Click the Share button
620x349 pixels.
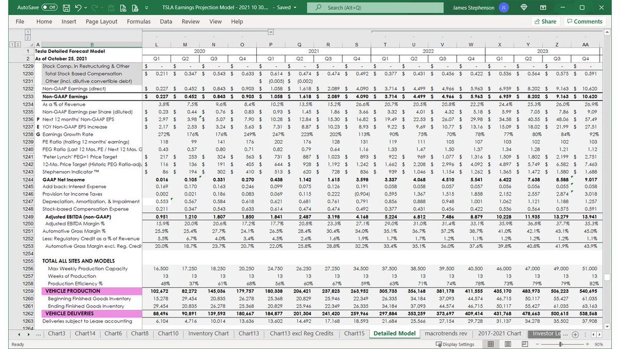click(545, 22)
